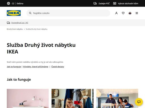Open the shopping basket icon

tap(130, 13)
